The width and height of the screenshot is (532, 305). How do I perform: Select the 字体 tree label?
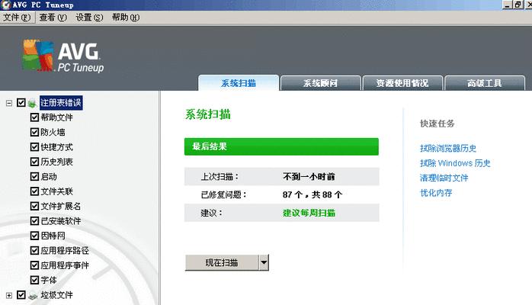[x=49, y=280]
